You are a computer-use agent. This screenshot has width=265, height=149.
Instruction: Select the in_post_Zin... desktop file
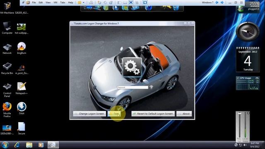coord(22,69)
